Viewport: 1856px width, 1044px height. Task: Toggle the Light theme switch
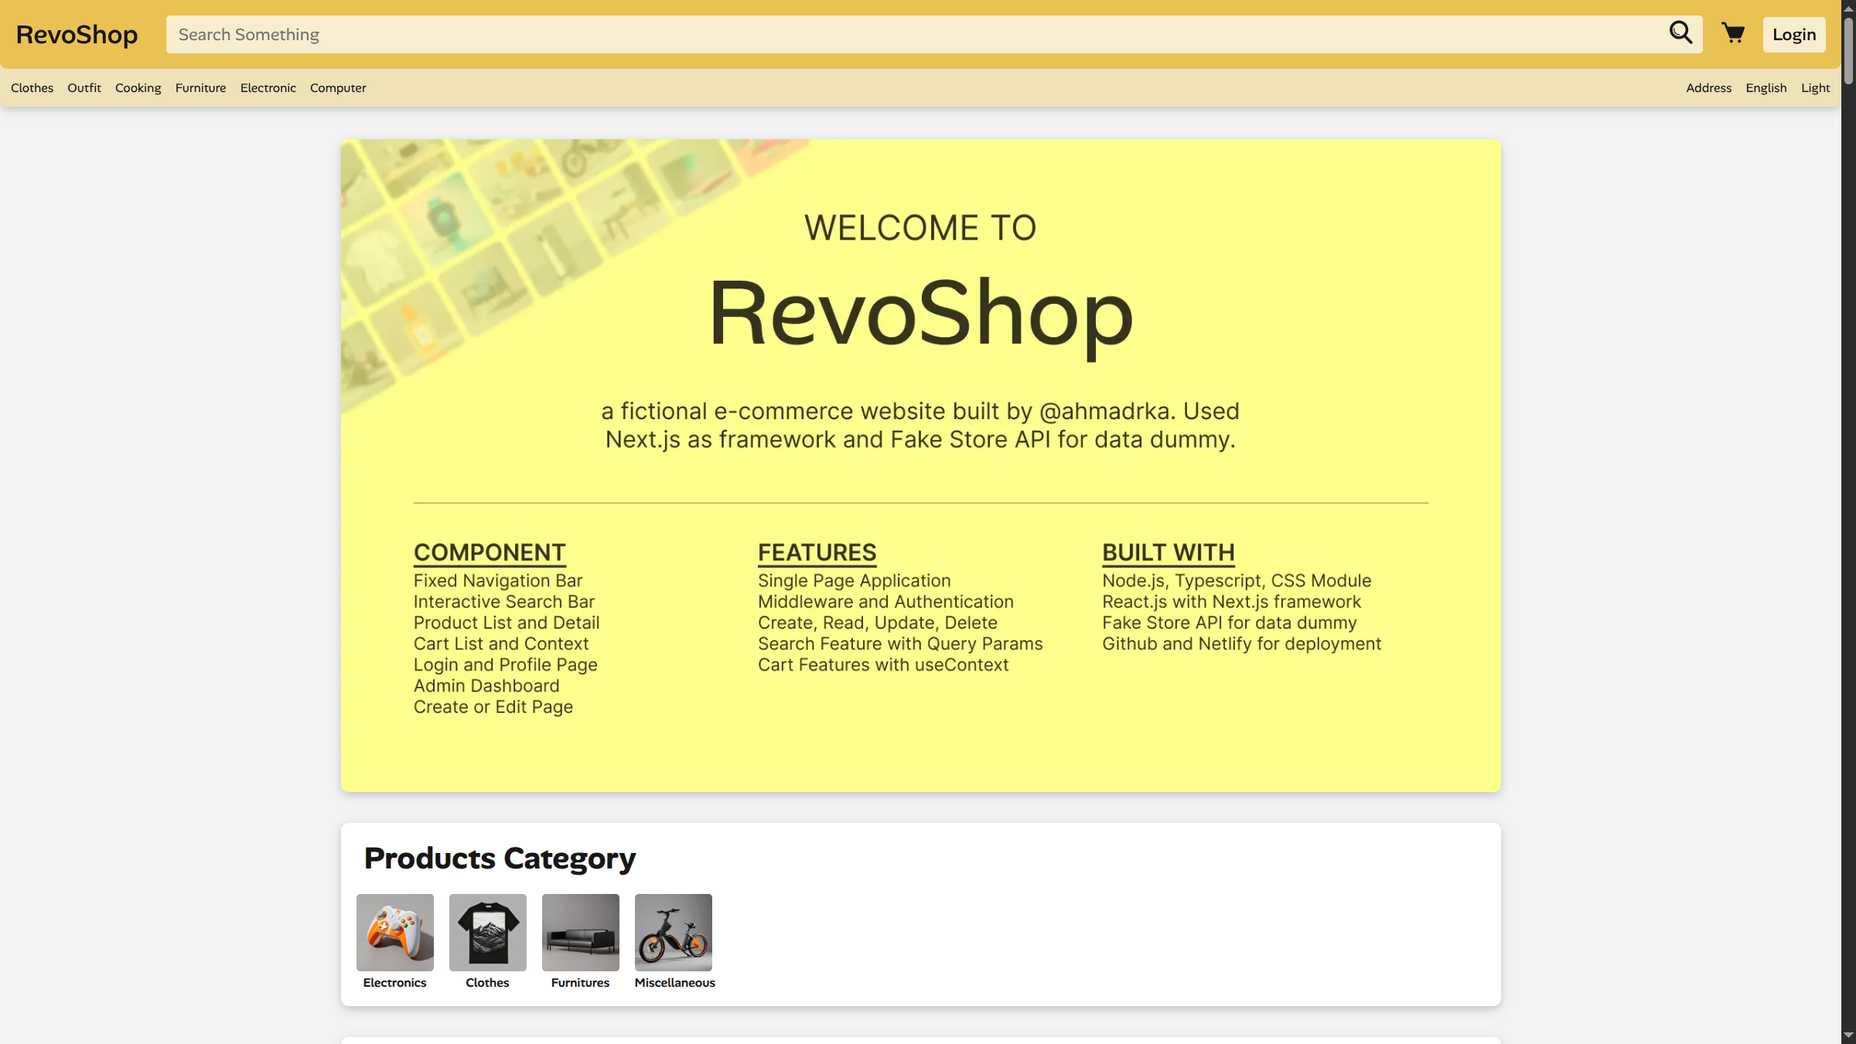[1816, 88]
